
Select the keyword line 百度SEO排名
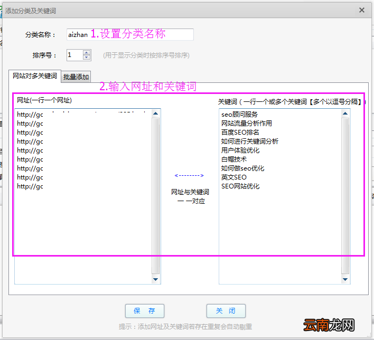coord(240,133)
